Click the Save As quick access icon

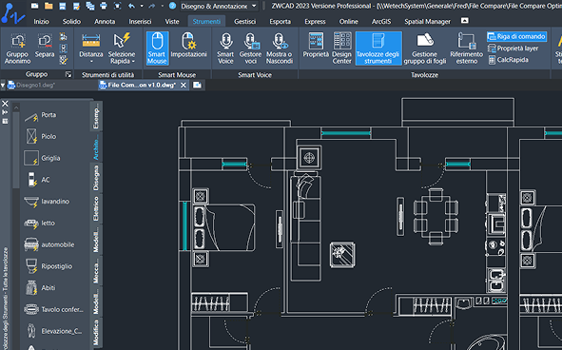[76, 6]
